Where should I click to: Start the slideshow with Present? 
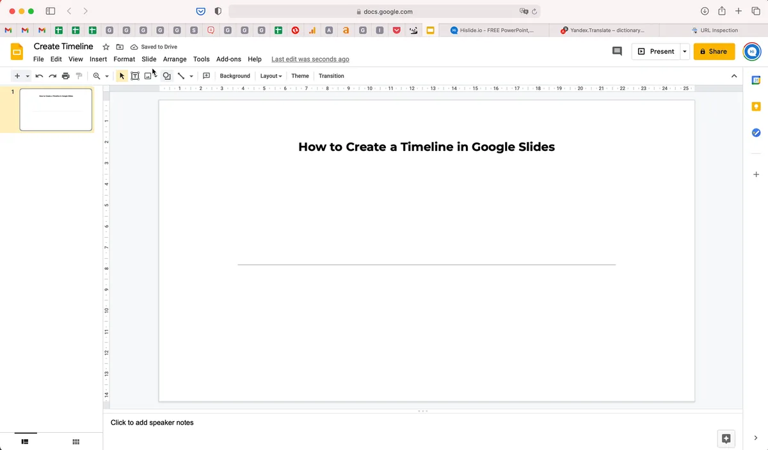(656, 51)
